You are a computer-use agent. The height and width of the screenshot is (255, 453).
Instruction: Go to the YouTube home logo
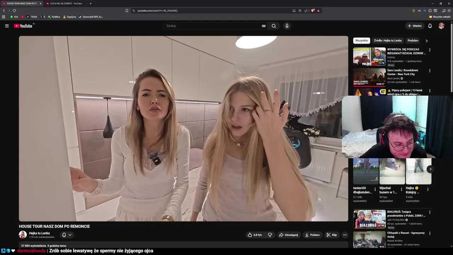click(x=23, y=26)
